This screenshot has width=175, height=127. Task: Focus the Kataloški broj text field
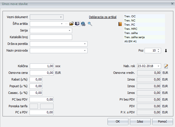coord(51,37)
